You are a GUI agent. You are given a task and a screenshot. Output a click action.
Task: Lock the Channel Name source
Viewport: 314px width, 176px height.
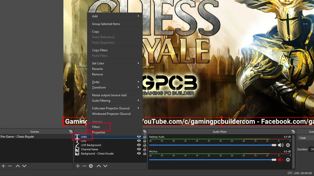tap(145, 149)
